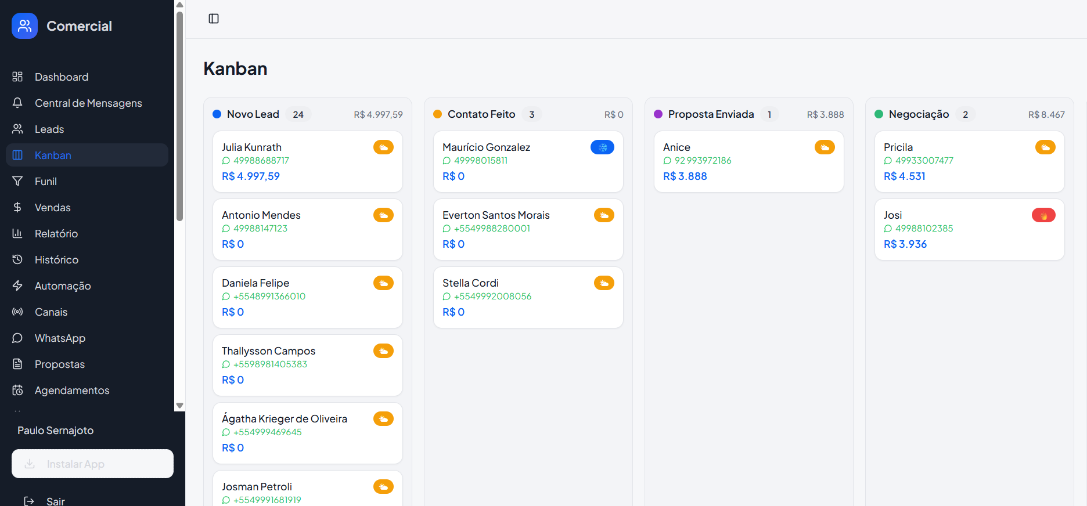Image resolution: width=1087 pixels, height=506 pixels.
Task: Click the Negociação total R$ 8.467
Action: [x=1046, y=115]
